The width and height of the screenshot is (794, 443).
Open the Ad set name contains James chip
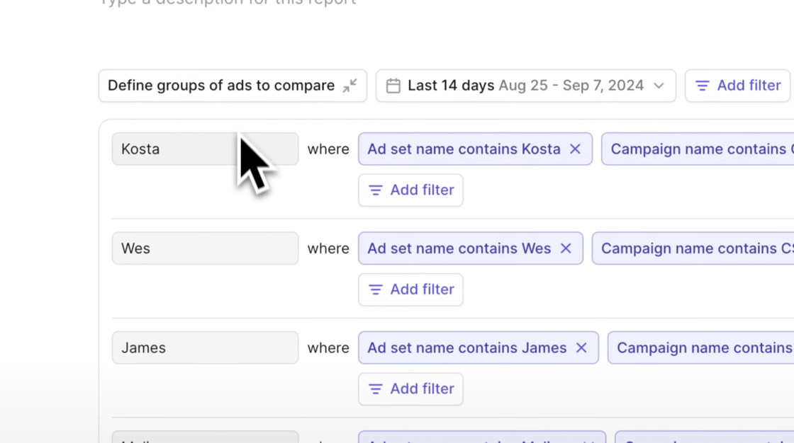pyautogui.click(x=466, y=348)
